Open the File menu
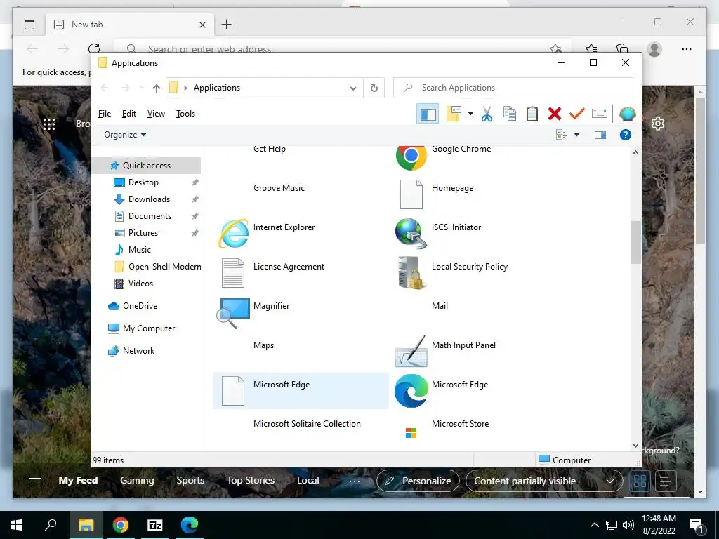Image resolution: width=719 pixels, height=539 pixels. click(x=105, y=114)
